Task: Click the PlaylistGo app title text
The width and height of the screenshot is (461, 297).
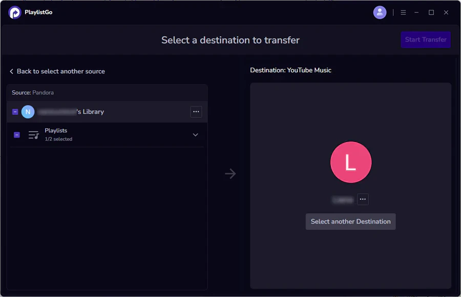Action: tap(38, 12)
